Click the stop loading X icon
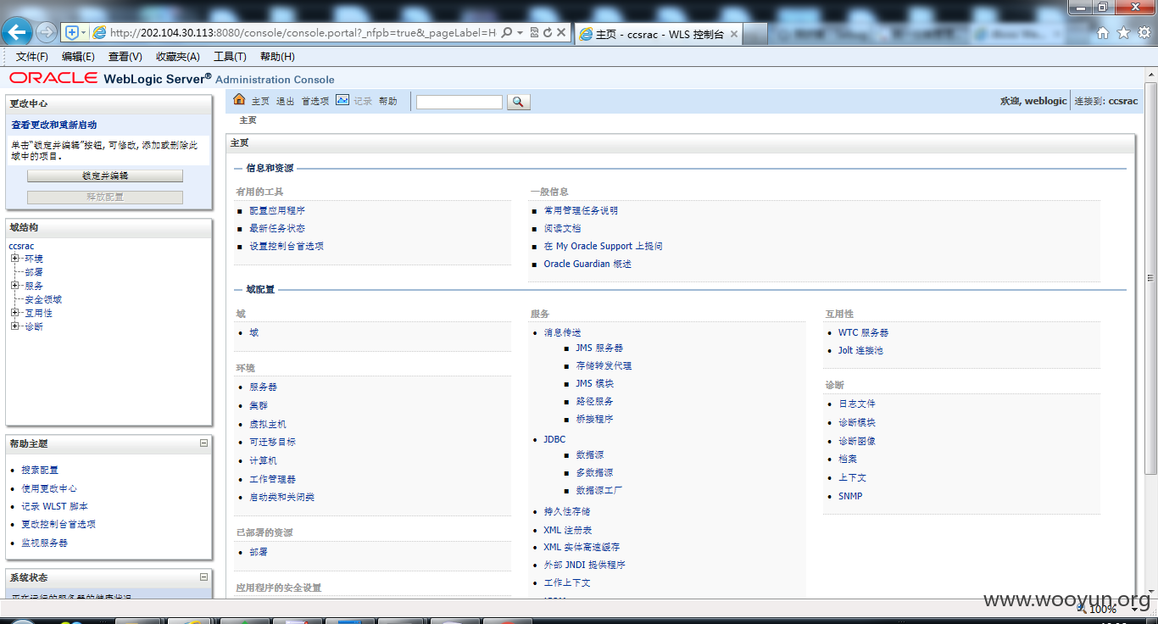This screenshot has width=1158, height=624. coord(561,32)
